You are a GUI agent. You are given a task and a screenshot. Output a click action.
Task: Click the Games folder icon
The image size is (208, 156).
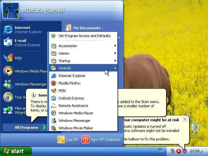[x=54, y=53]
